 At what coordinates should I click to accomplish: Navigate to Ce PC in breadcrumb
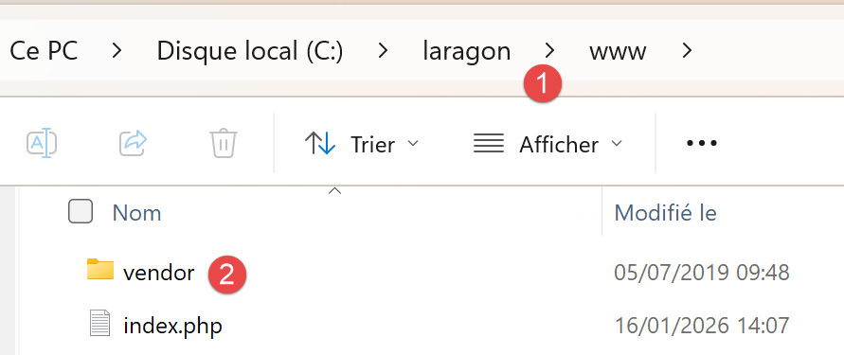pos(44,51)
